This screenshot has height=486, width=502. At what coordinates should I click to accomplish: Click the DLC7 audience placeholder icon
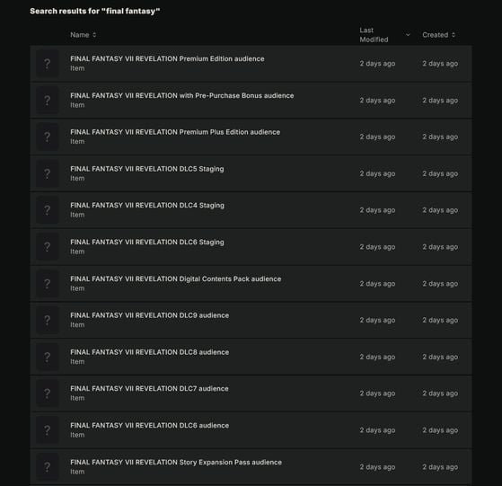click(x=47, y=393)
